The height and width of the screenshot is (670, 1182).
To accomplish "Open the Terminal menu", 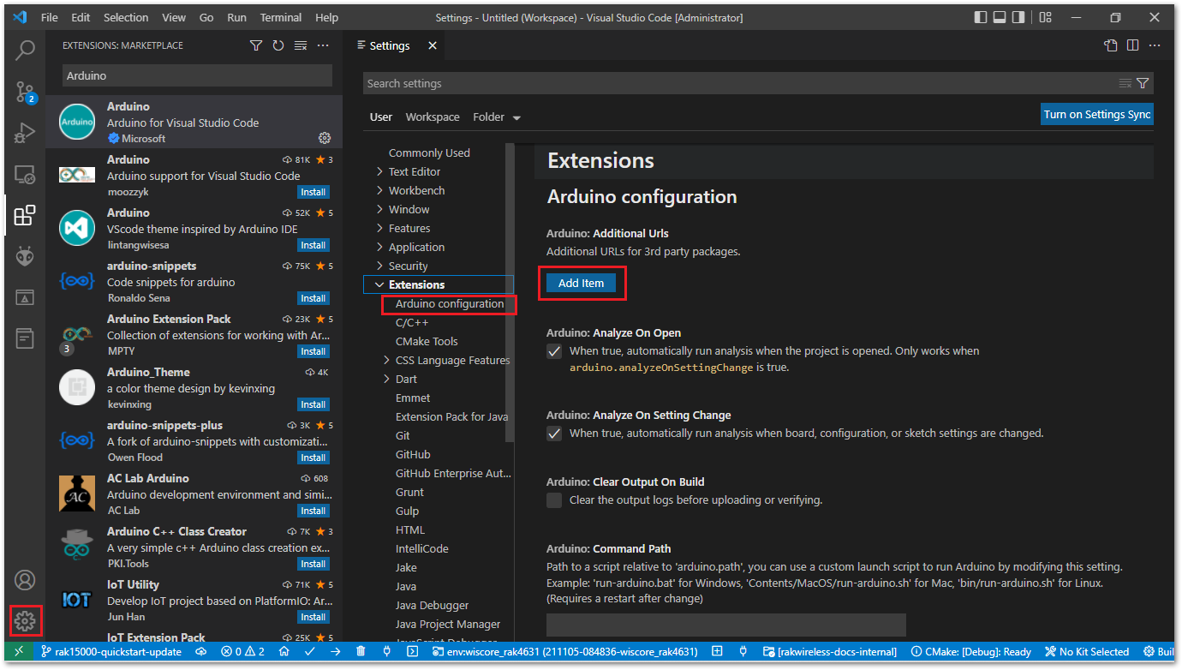I will pos(281,17).
